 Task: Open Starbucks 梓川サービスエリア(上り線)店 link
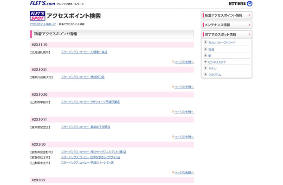pyautogui.click(x=94, y=152)
